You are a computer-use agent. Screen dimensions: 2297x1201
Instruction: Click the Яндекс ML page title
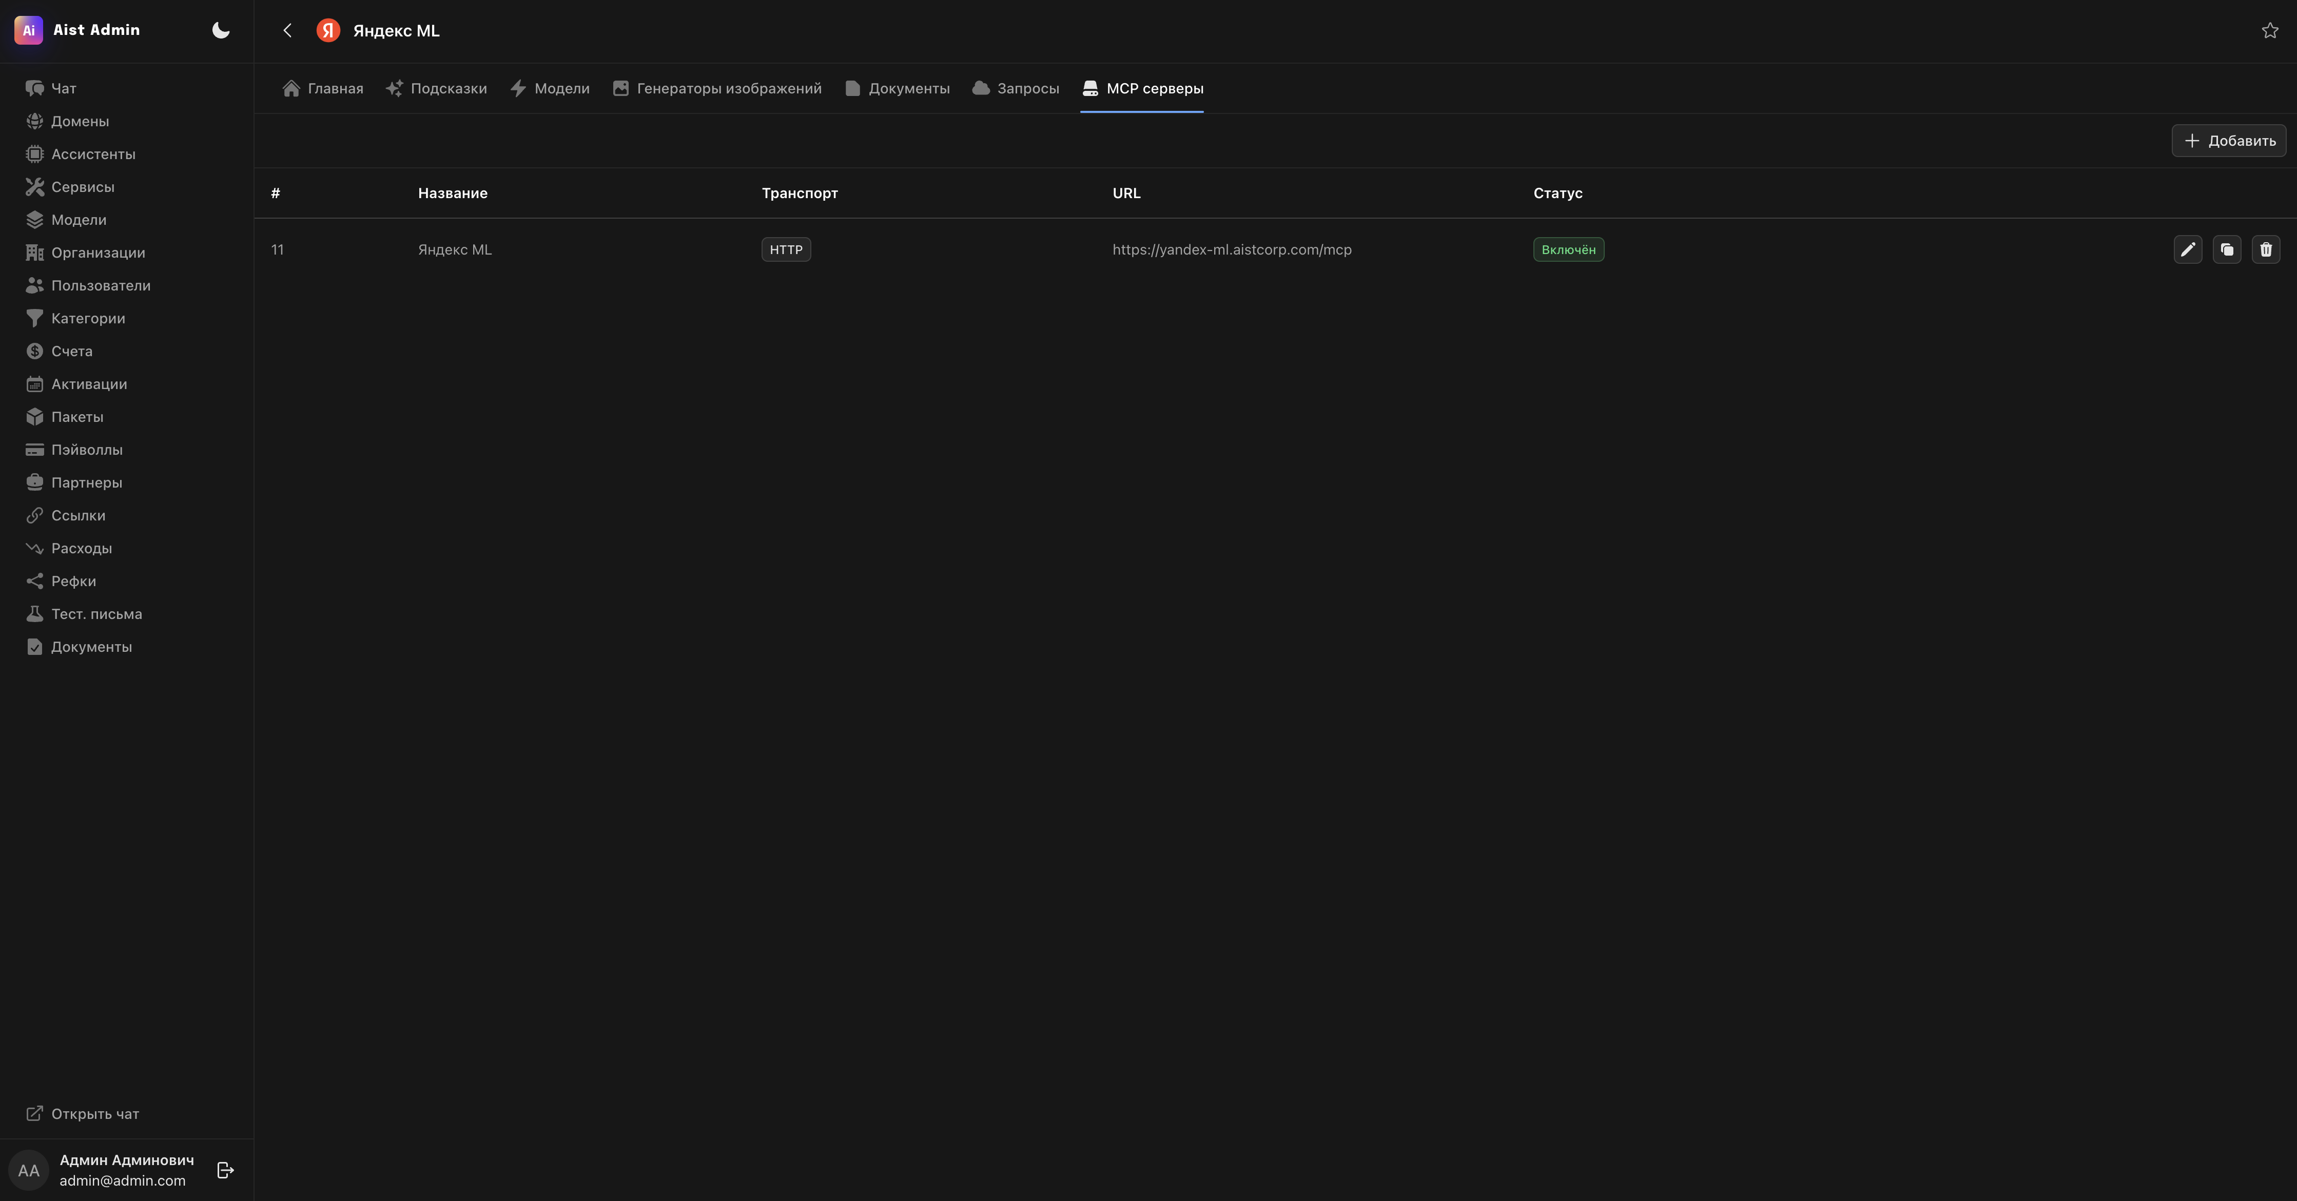396,30
